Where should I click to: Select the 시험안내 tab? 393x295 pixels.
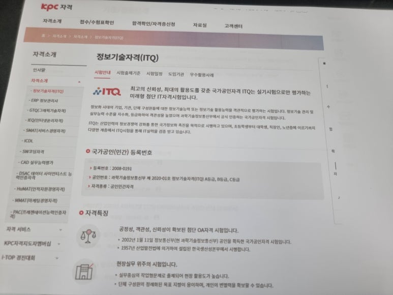tap(102, 72)
